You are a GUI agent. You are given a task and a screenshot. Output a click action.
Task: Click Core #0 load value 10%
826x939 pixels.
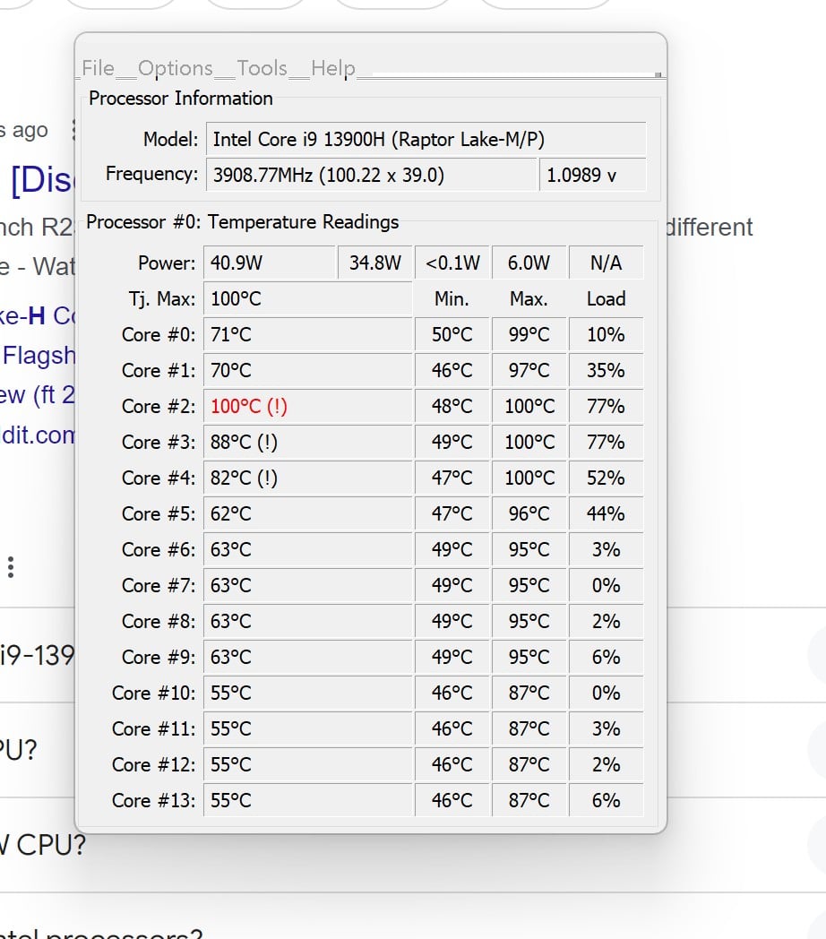pos(607,335)
